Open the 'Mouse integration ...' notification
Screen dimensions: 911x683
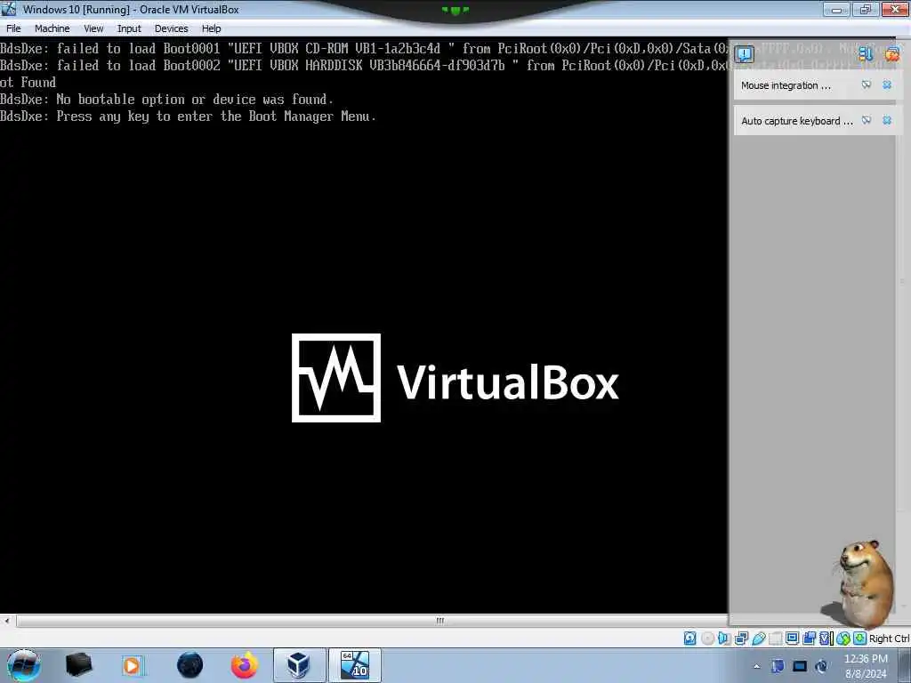(786, 85)
